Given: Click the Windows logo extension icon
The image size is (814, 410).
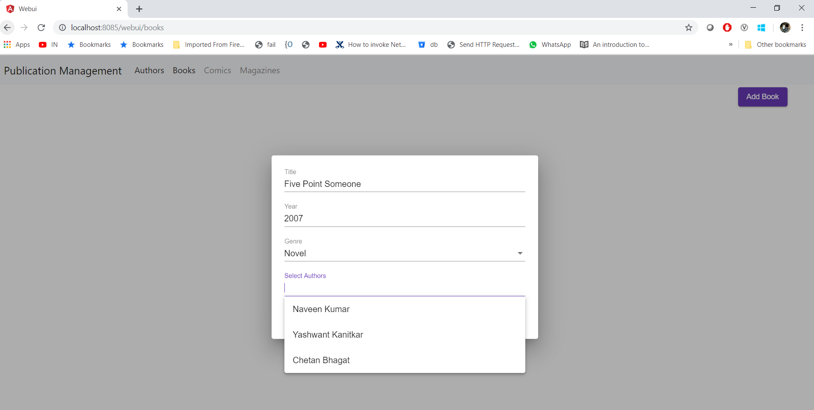Looking at the screenshot, I should coord(761,28).
